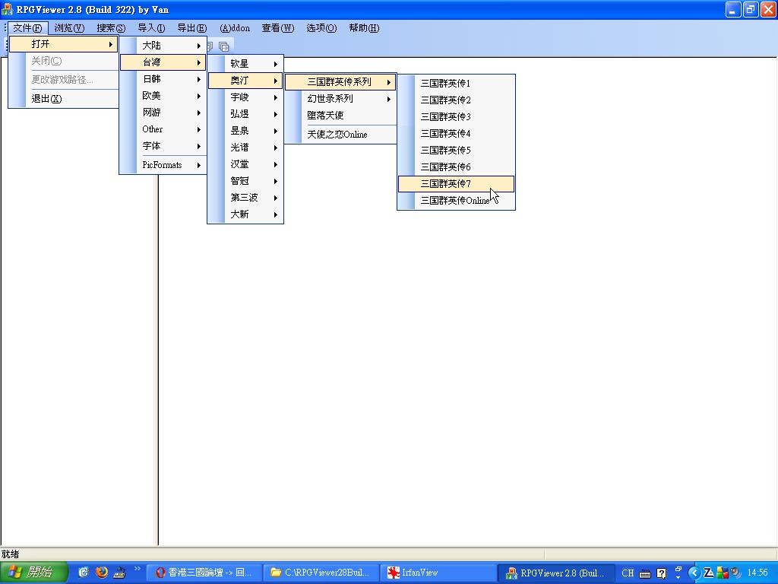The image size is (778, 584).
Task: Select 三国群英传4 from the list
Action: [456, 134]
